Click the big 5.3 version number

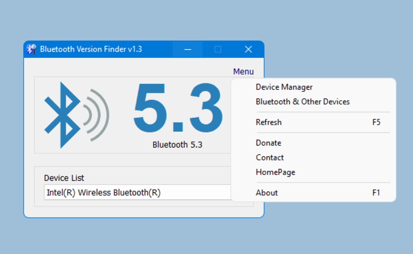pos(178,109)
